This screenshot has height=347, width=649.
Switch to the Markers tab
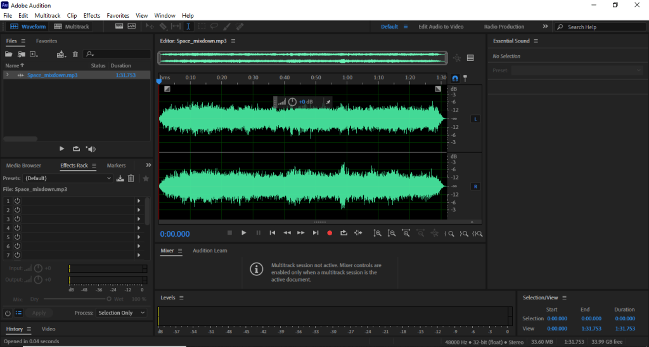pos(116,166)
